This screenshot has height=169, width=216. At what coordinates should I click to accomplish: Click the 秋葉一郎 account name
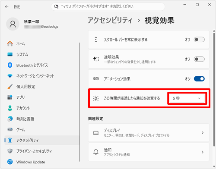pyautogui.click(x=32, y=22)
